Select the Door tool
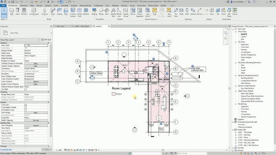The width and height of the screenshot is (276, 155). click(x=18, y=12)
